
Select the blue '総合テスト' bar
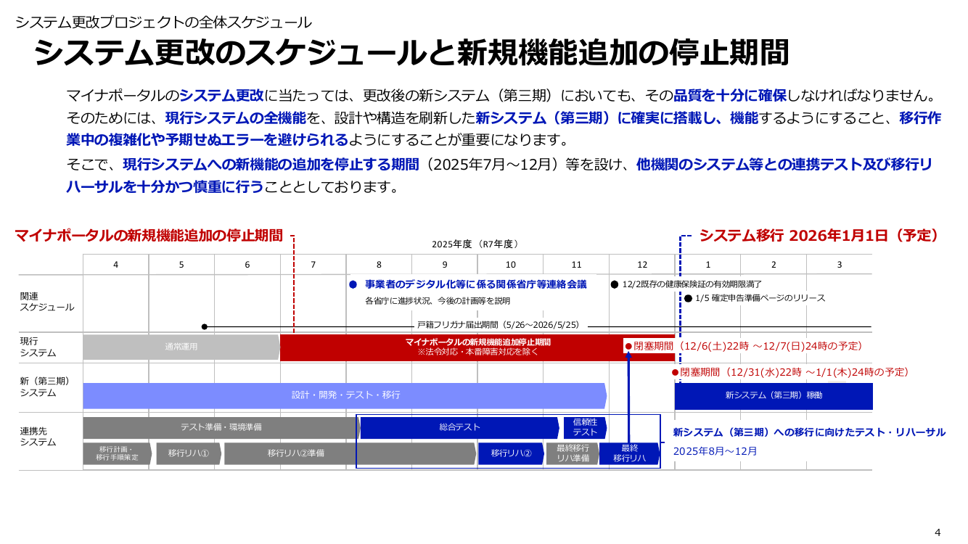pyautogui.click(x=460, y=427)
